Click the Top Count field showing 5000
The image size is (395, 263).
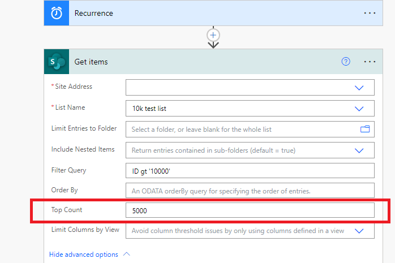click(250, 210)
